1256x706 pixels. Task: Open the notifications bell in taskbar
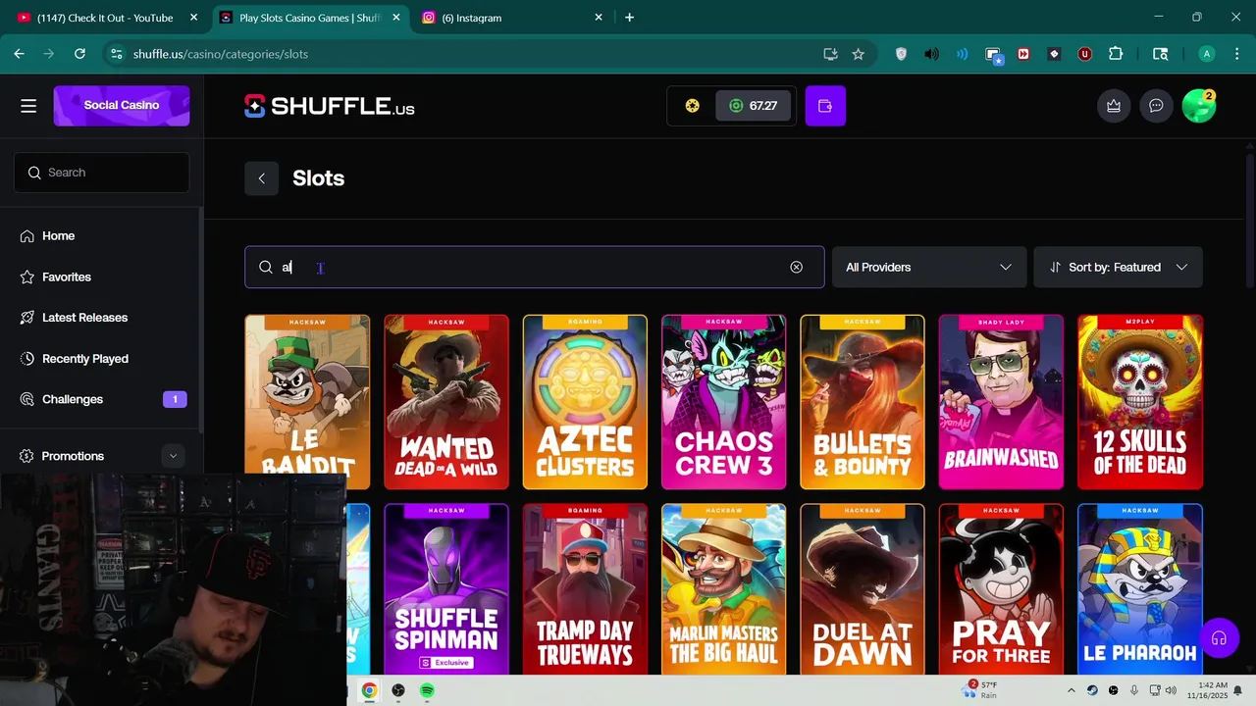pyautogui.click(x=1238, y=690)
